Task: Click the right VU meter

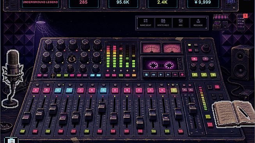Action: 172,48
